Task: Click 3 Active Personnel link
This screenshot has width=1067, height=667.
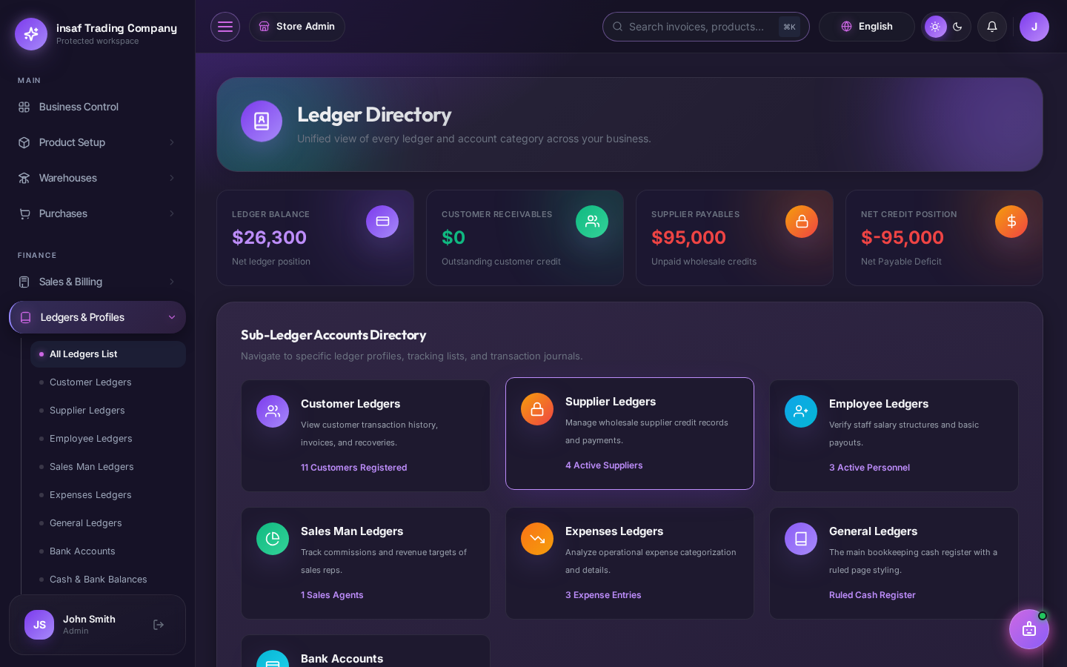Action: 869,468
